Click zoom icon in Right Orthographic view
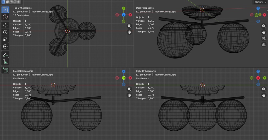 (x=264, y=89)
